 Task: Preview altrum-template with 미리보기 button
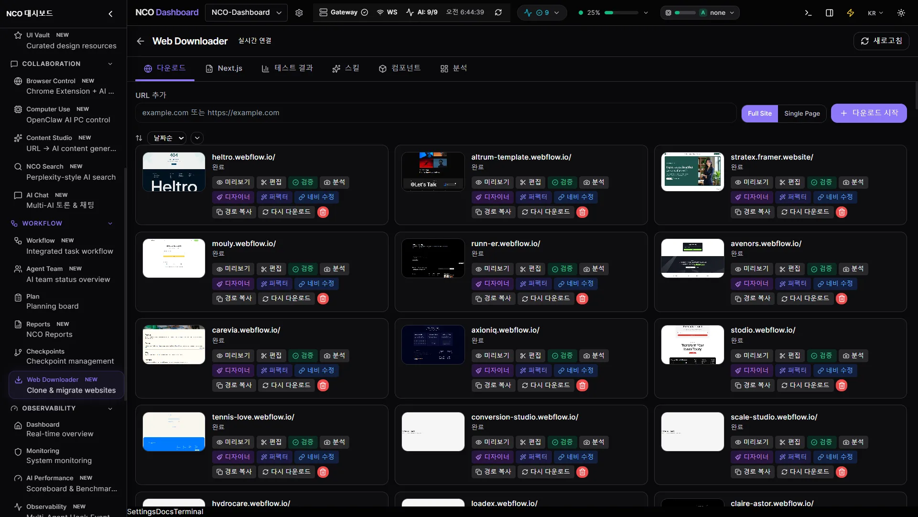[492, 183]
